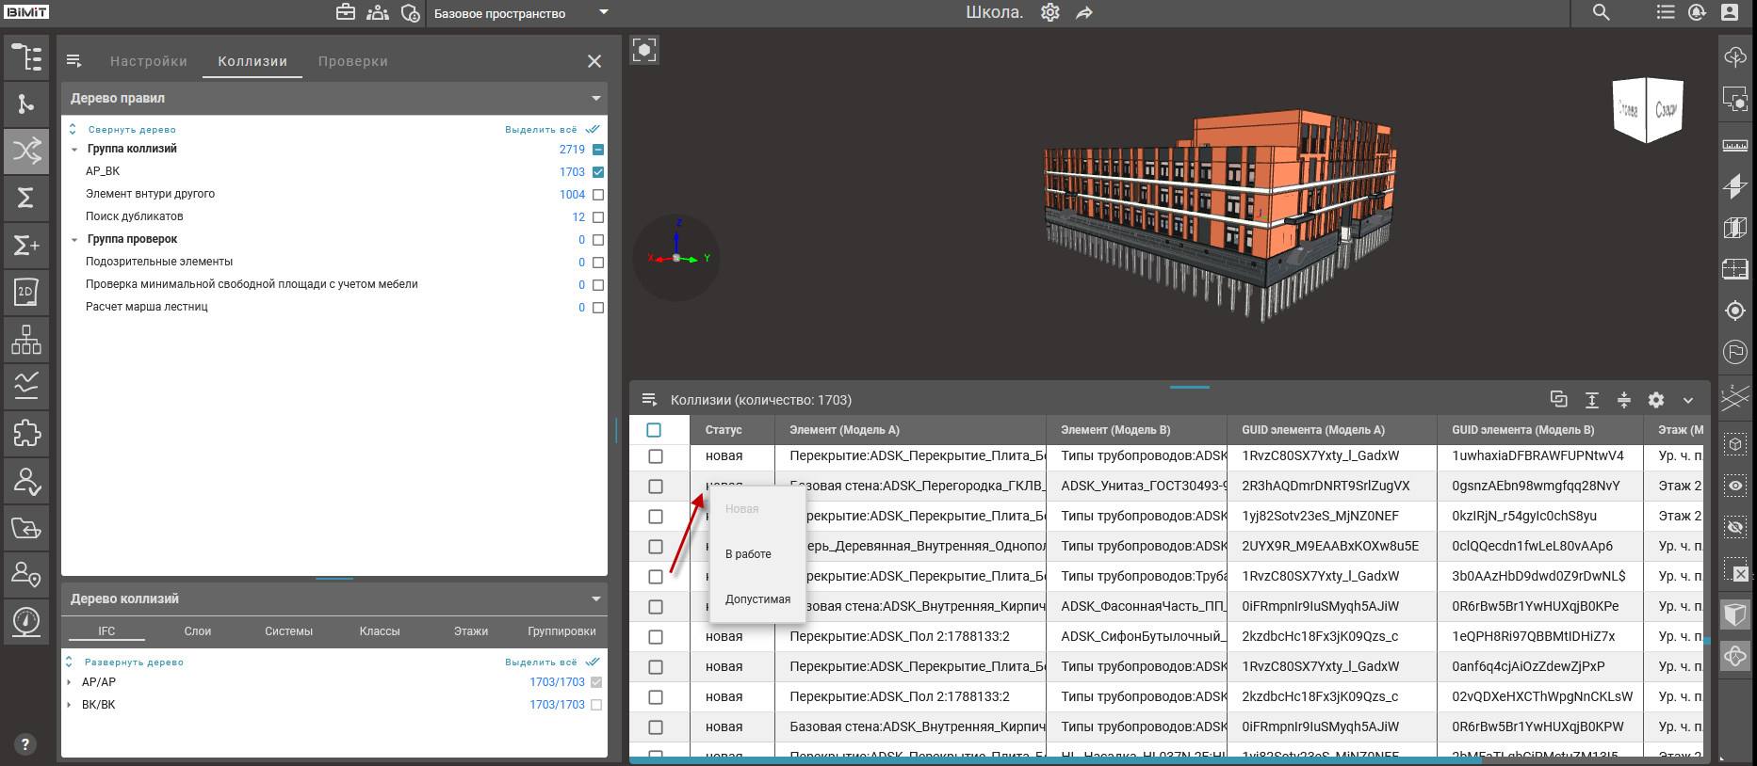Click the search magnifier in top bar
Image resolution: width=1757 pixels, height=766 pixels.
point(1601,13)
